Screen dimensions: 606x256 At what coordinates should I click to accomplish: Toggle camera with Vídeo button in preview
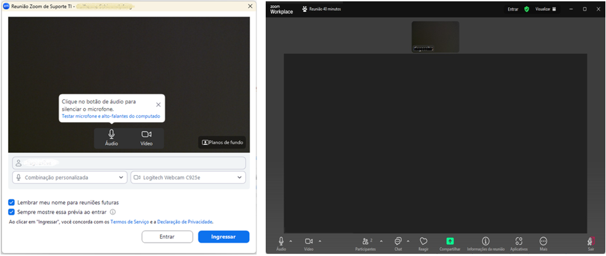146,138
